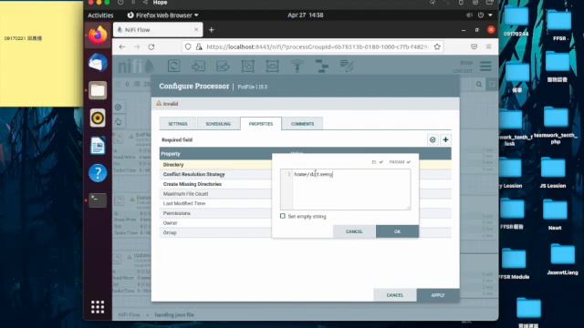The width and height of the screenshot is (584, 328).
Task: Open the Comments tab
Action: (x=302, y=124)
